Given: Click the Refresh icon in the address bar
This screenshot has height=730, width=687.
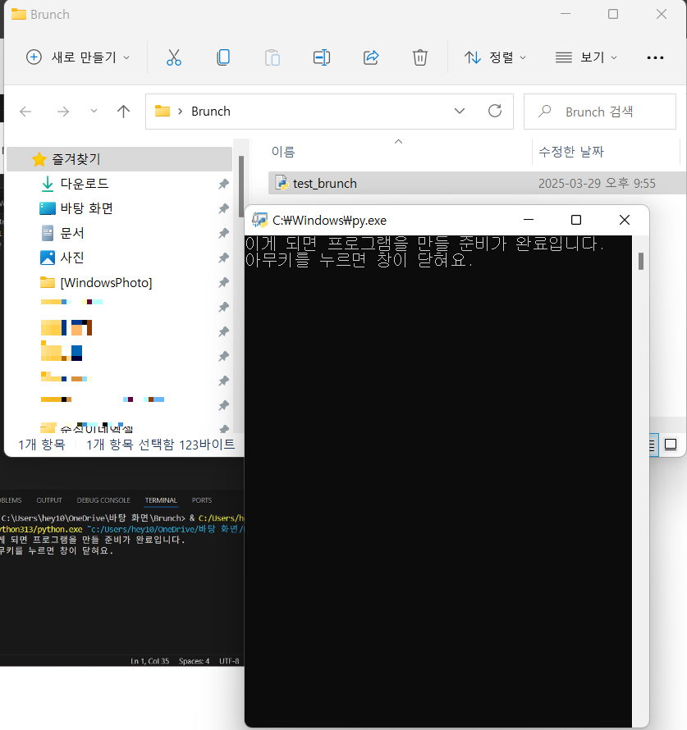Looking at the screenshot, I should point(494,111).
